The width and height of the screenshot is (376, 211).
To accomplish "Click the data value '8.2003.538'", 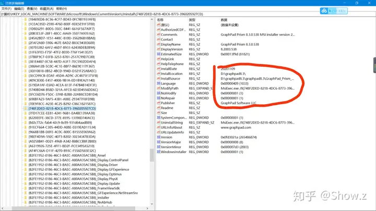I will coord(229,49).
